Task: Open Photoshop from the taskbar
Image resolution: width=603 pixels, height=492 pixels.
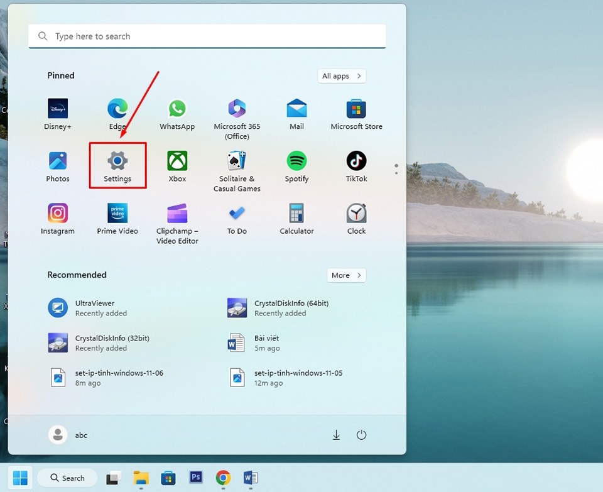Action: click(x=195, y=478)
